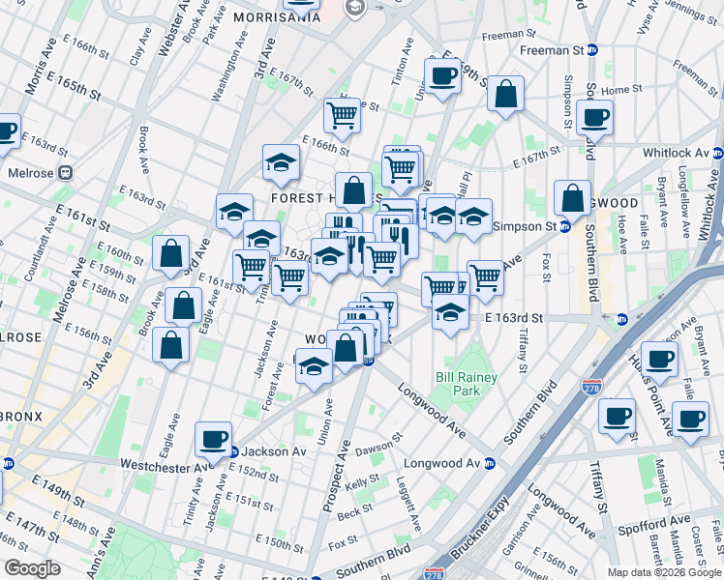This screenshot has width=724, height=580.
Task: Click the Bill Rainey Park label
Action: point(467,384)
